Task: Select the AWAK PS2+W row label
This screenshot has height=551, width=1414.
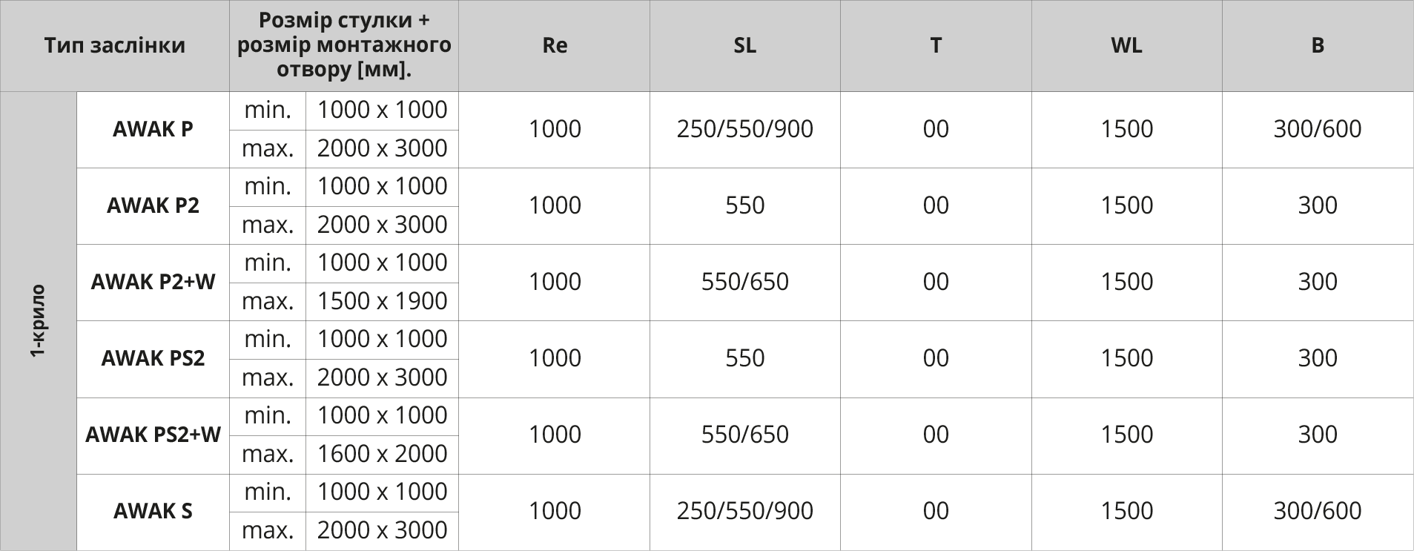Action: pos(153,435)
